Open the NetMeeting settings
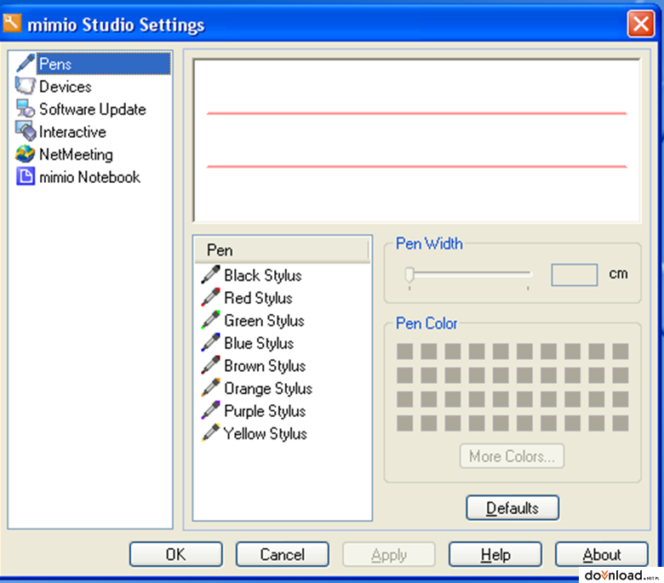Viewport: 664px width, 583px height. click(76, 154)
